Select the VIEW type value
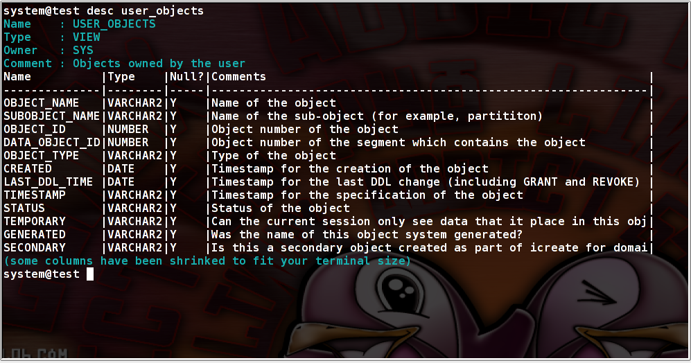The width and height of the screenshot is (691, 363). (x=87, y=37)
